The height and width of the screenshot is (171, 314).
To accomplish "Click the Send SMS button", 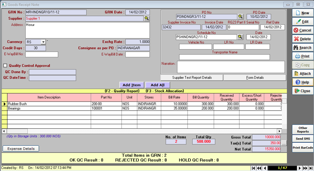I will point(303,139).
